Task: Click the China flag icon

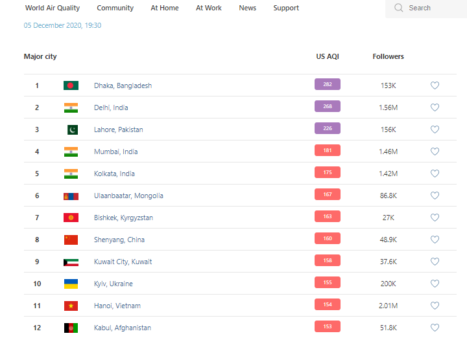Action: 71,240
